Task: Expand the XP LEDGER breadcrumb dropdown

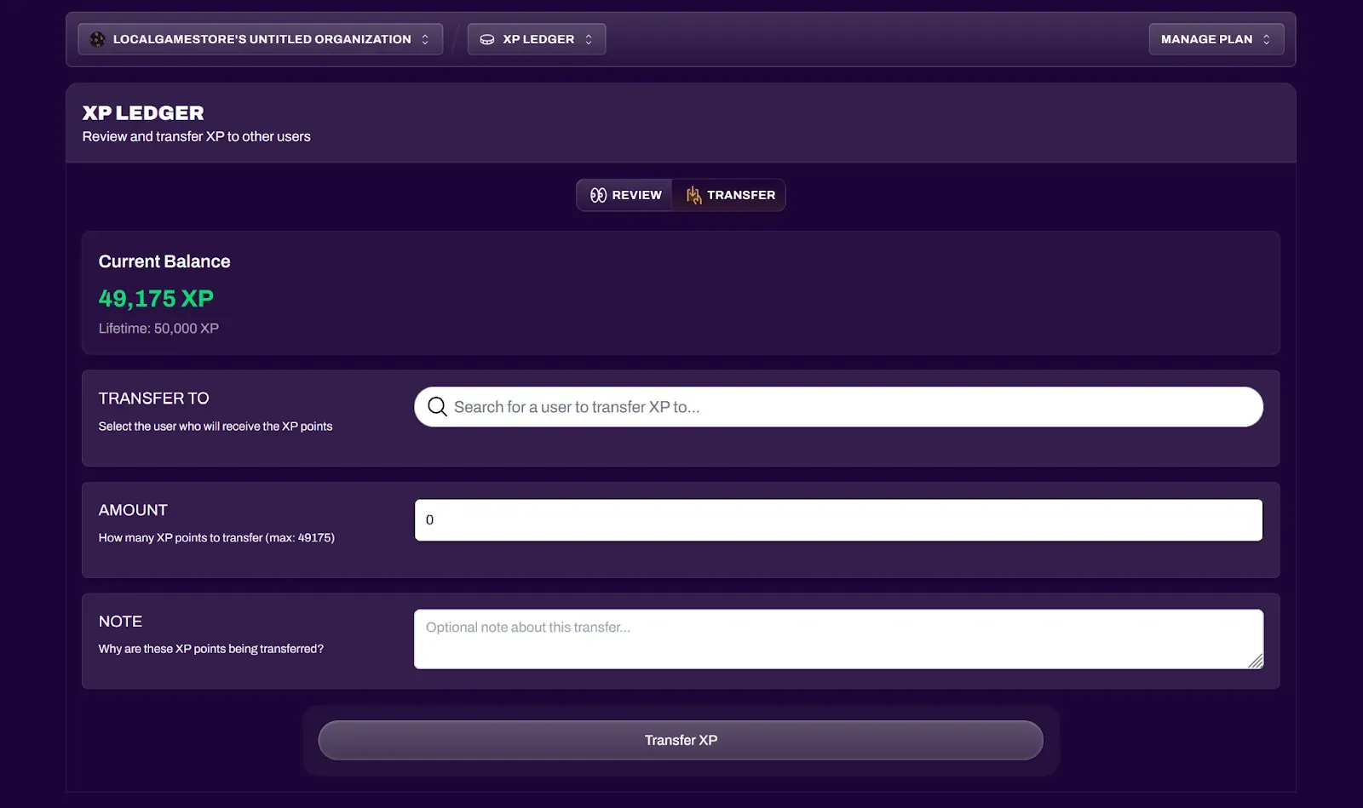Action: click(588, 38)
